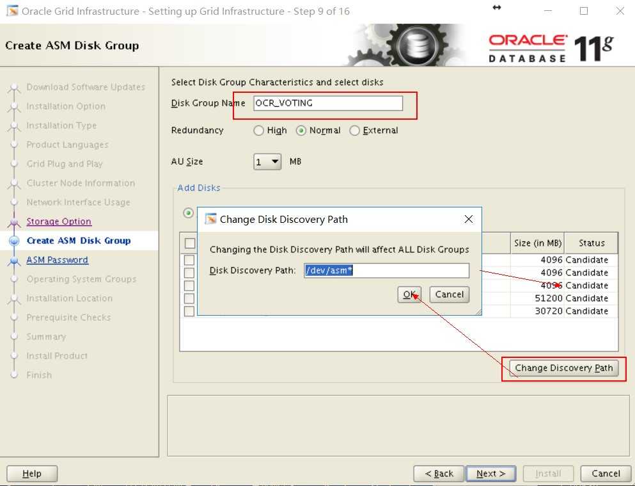635x486 pixels.
Task: Close the Change Disk Discovery Path dialog
Action: [469, 219]
